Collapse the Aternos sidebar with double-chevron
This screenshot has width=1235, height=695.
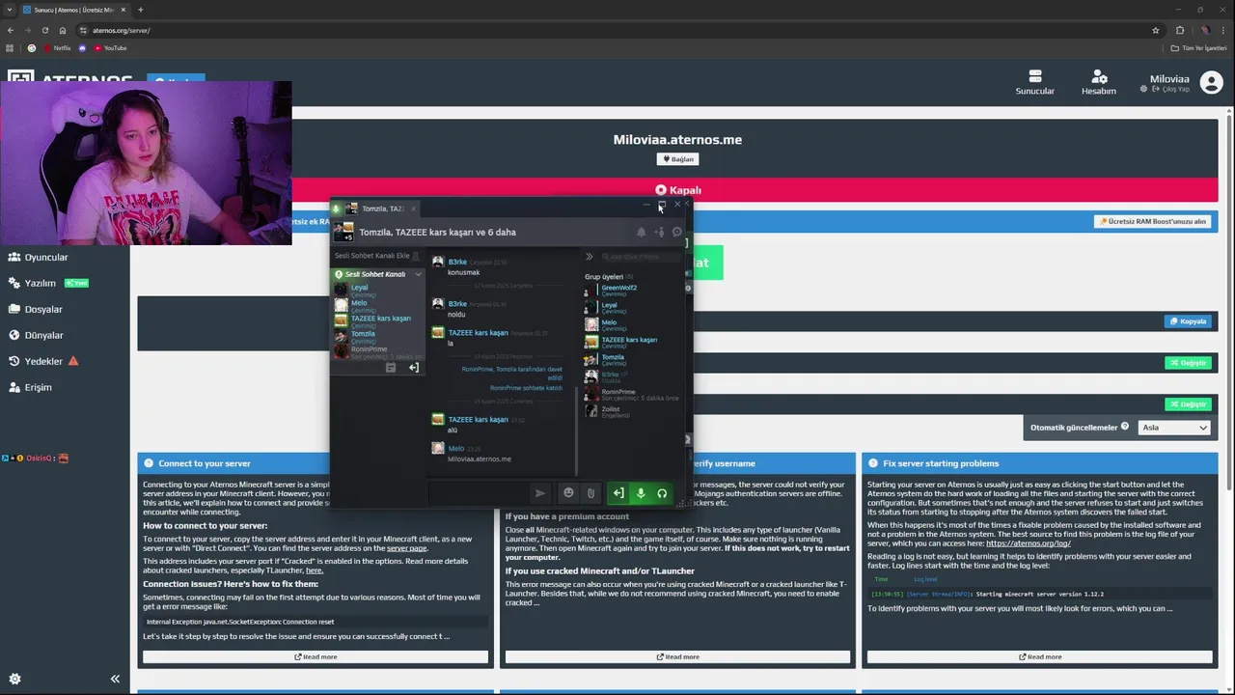coord(115,679)
